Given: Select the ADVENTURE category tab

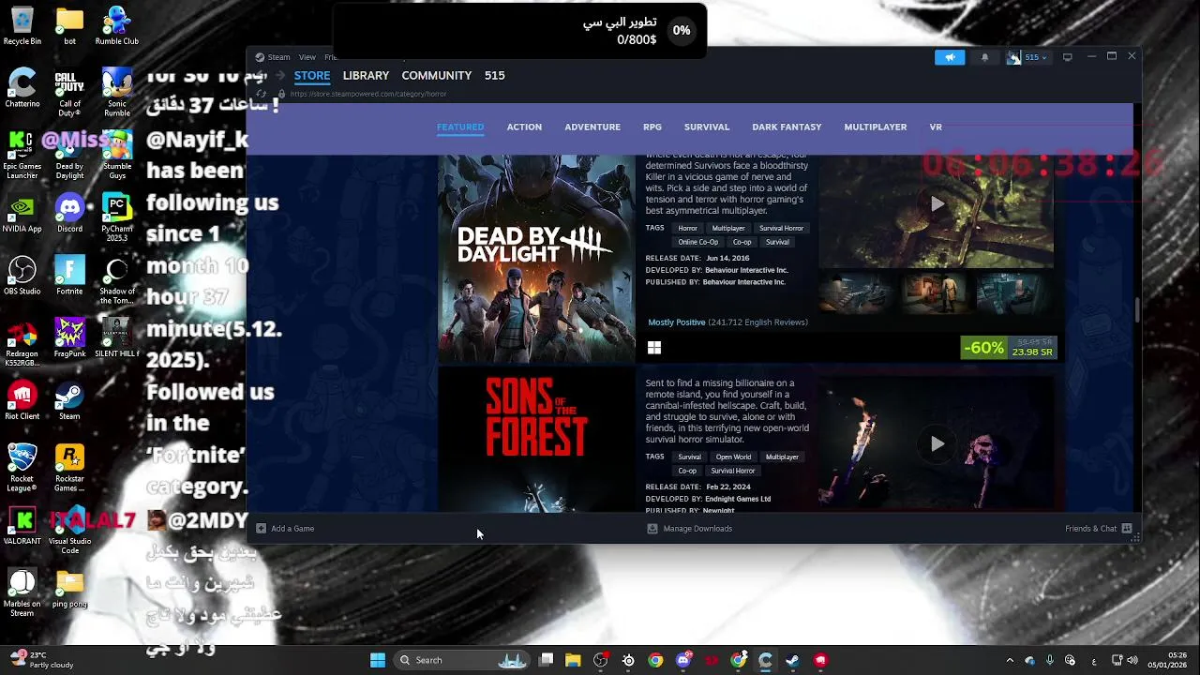Looking at the screenshot, I should tap(592, 127).
